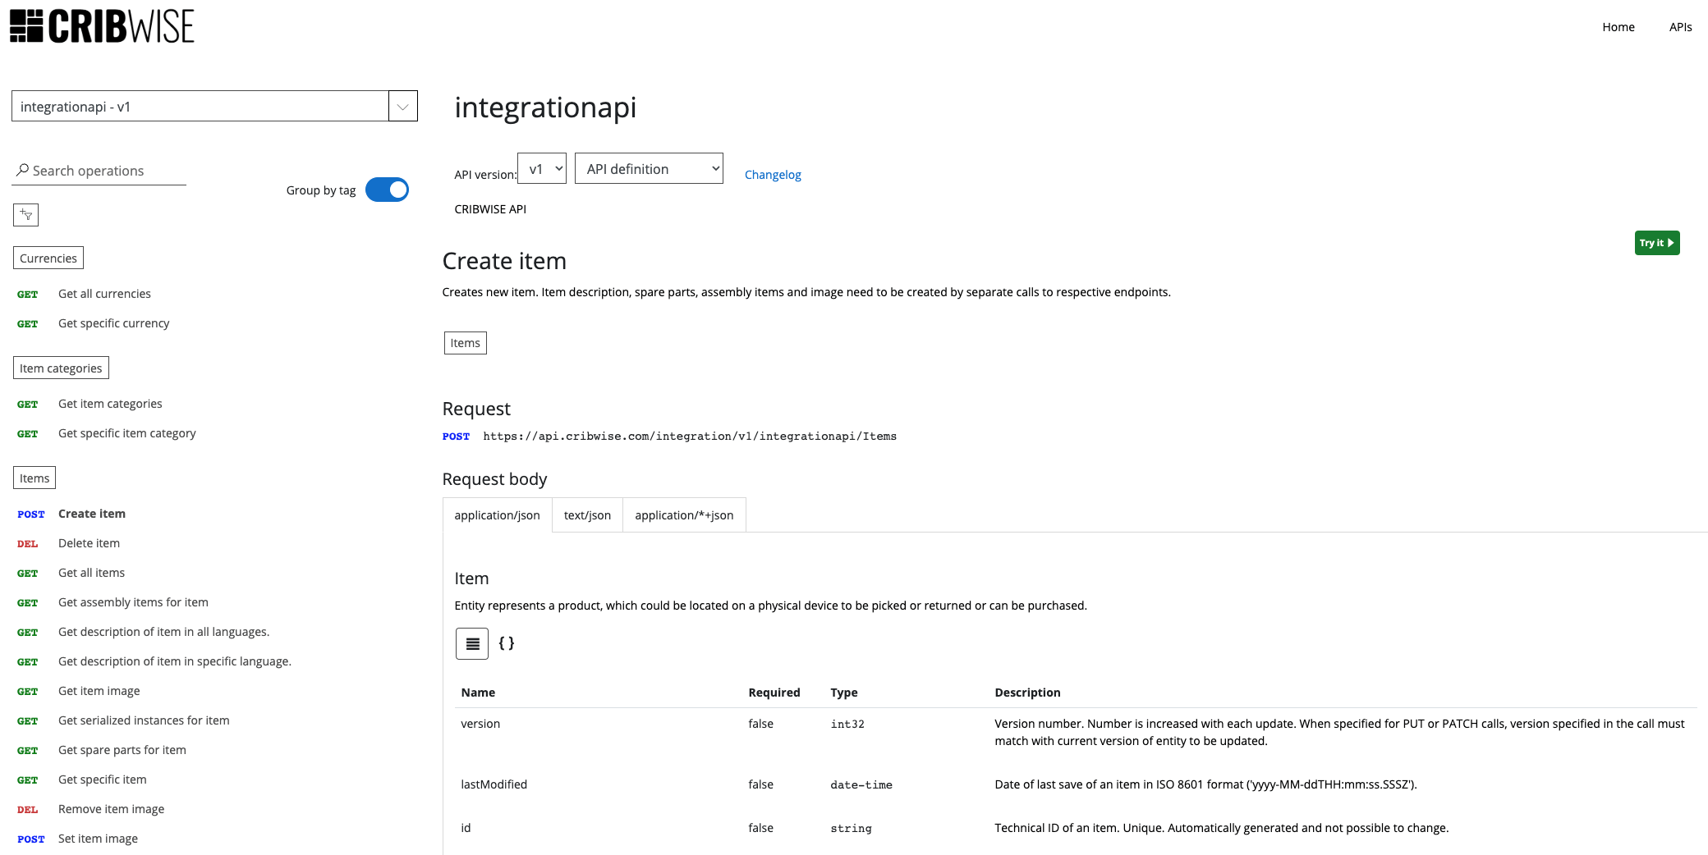
Task: Click the filter by tag icon
Action: point(26,215)
